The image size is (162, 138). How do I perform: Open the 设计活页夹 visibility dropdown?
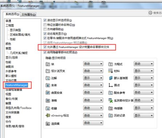93,71
